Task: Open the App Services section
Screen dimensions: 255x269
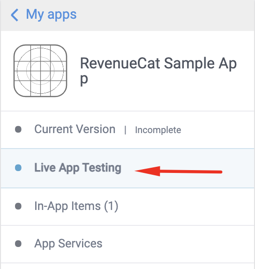Action: (68, 244)
